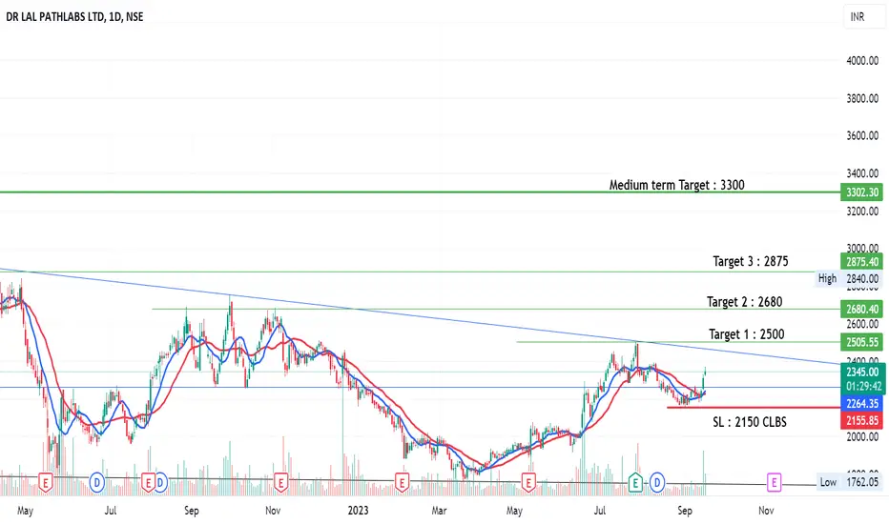Click the 2023 label on time axis

point(358,511)
